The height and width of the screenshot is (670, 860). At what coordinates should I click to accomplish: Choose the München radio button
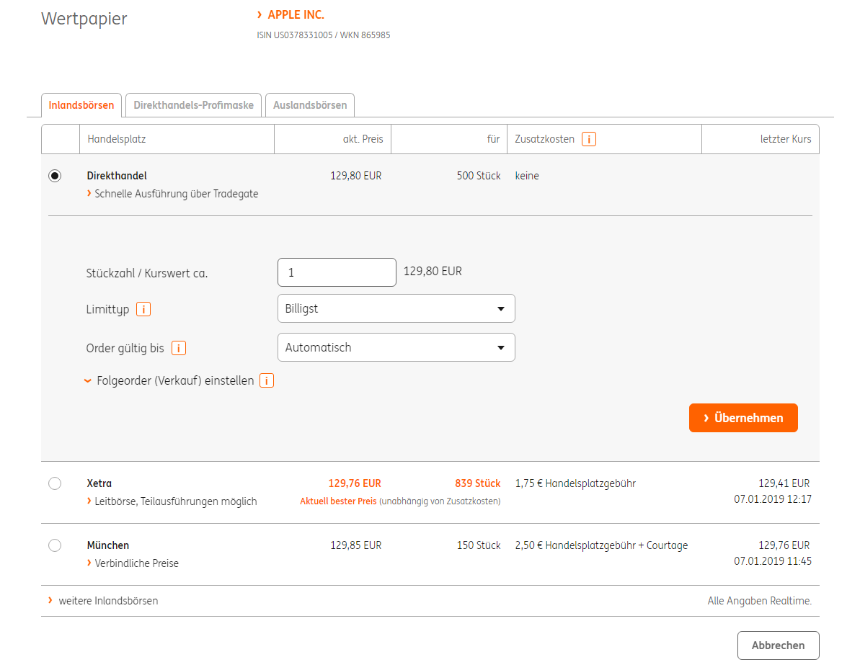(55, 545)
